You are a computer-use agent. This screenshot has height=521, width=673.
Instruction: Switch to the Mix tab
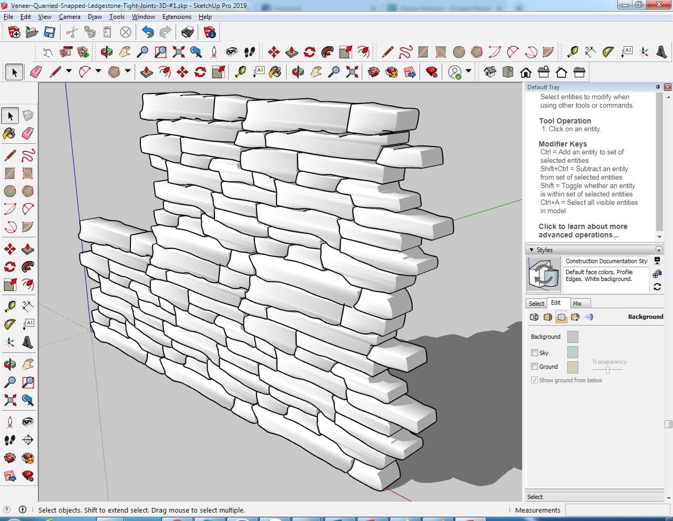tap(577, 304)
